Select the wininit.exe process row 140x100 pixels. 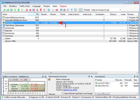point(70,36)
